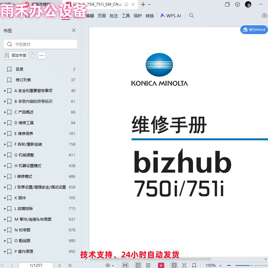
Task: Expand the C 产品概述 bookmark
Action: click(x=5, y=112)
